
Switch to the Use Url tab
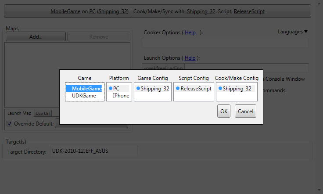tap(43, 113)
